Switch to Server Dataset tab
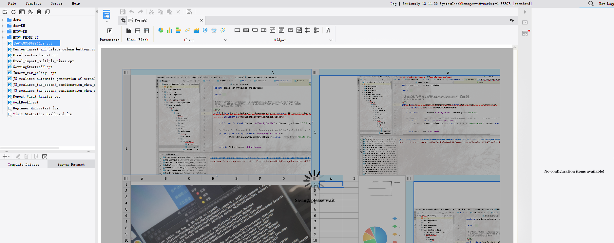614x243 pixels. [x=71, y=164]
